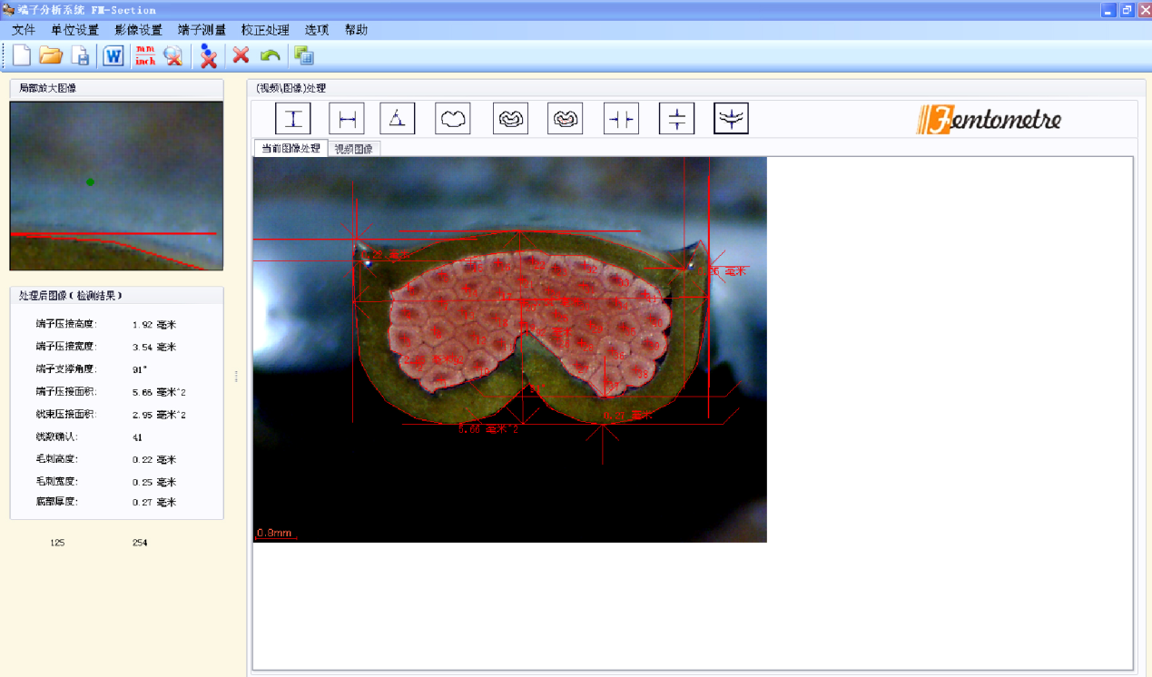Toggle the mm/inch unit icon

[x=145, y=55]
